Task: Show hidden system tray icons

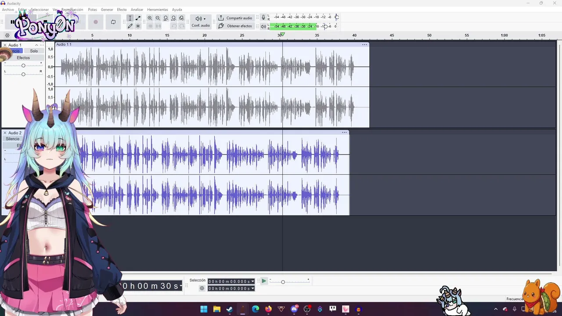Action: tap(496, 309)
